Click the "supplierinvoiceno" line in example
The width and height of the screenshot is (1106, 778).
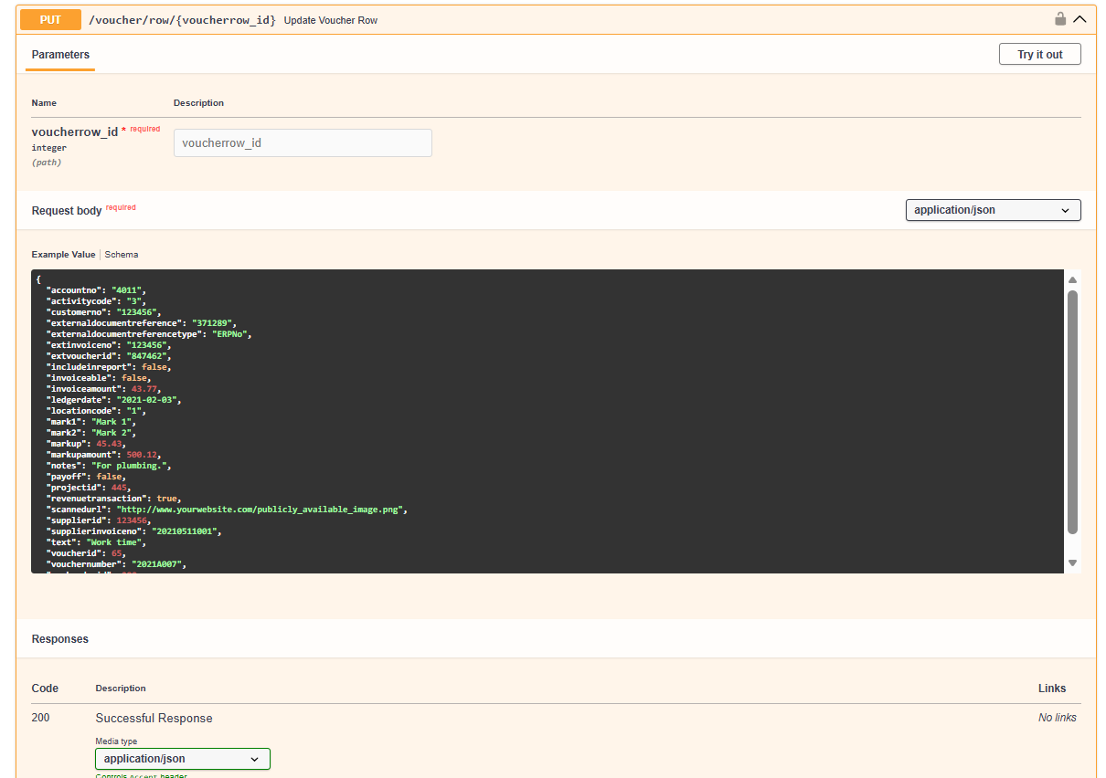pyautogui.click(x=134, y=531)
